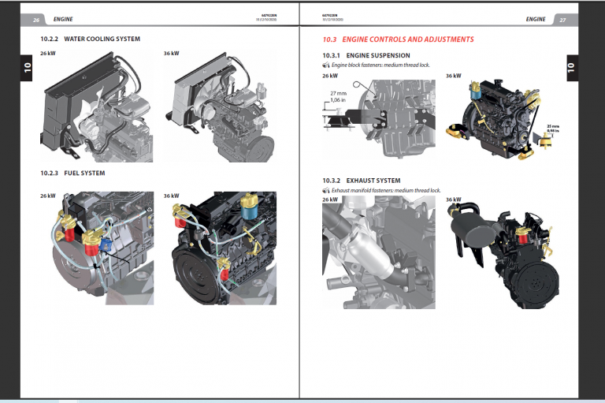
Task: Click the 26 kW engine suspension illustration
Action: pos(379,119)
